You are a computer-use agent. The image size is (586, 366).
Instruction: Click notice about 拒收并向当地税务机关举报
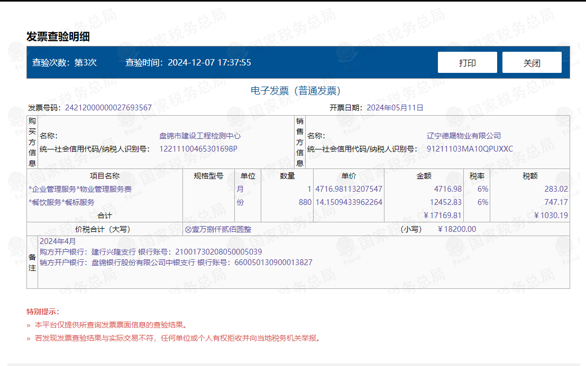click(x=178, y=339)
